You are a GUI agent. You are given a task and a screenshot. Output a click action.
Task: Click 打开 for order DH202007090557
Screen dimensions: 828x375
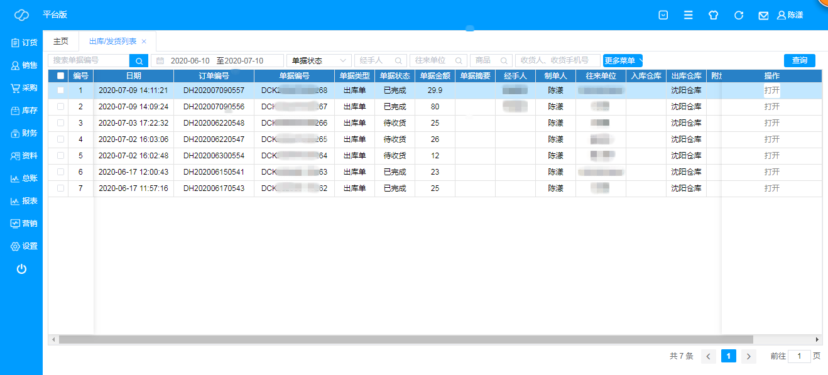[771, 90]
